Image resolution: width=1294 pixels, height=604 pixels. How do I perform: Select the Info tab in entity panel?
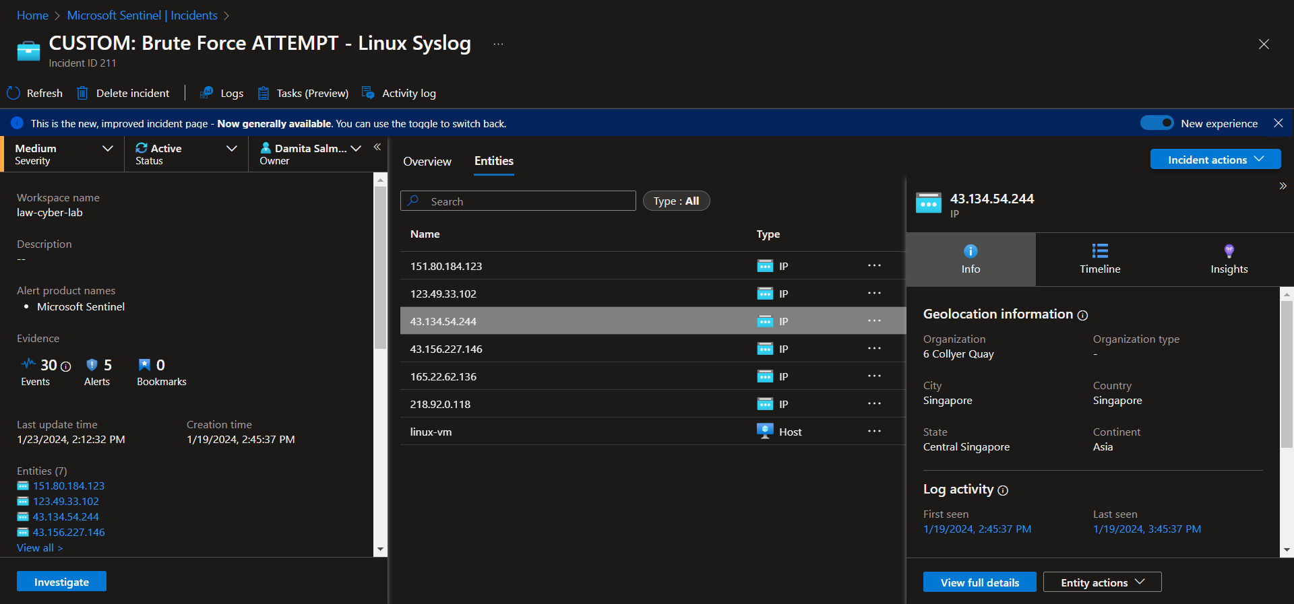tap(970, 259)
